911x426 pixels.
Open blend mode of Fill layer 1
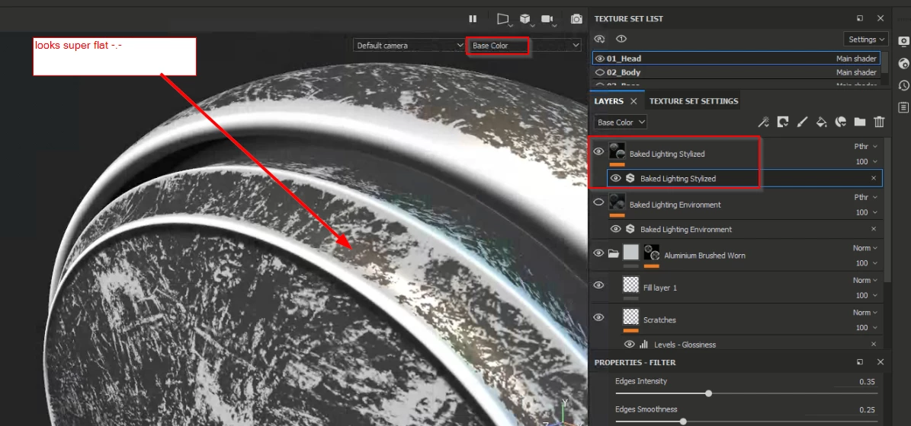(865, 281)
